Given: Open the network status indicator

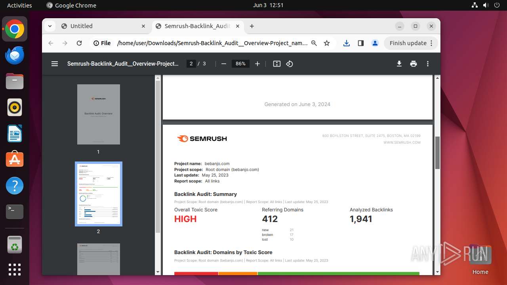Looking at the screenshot, I should [x=475, y=6].
